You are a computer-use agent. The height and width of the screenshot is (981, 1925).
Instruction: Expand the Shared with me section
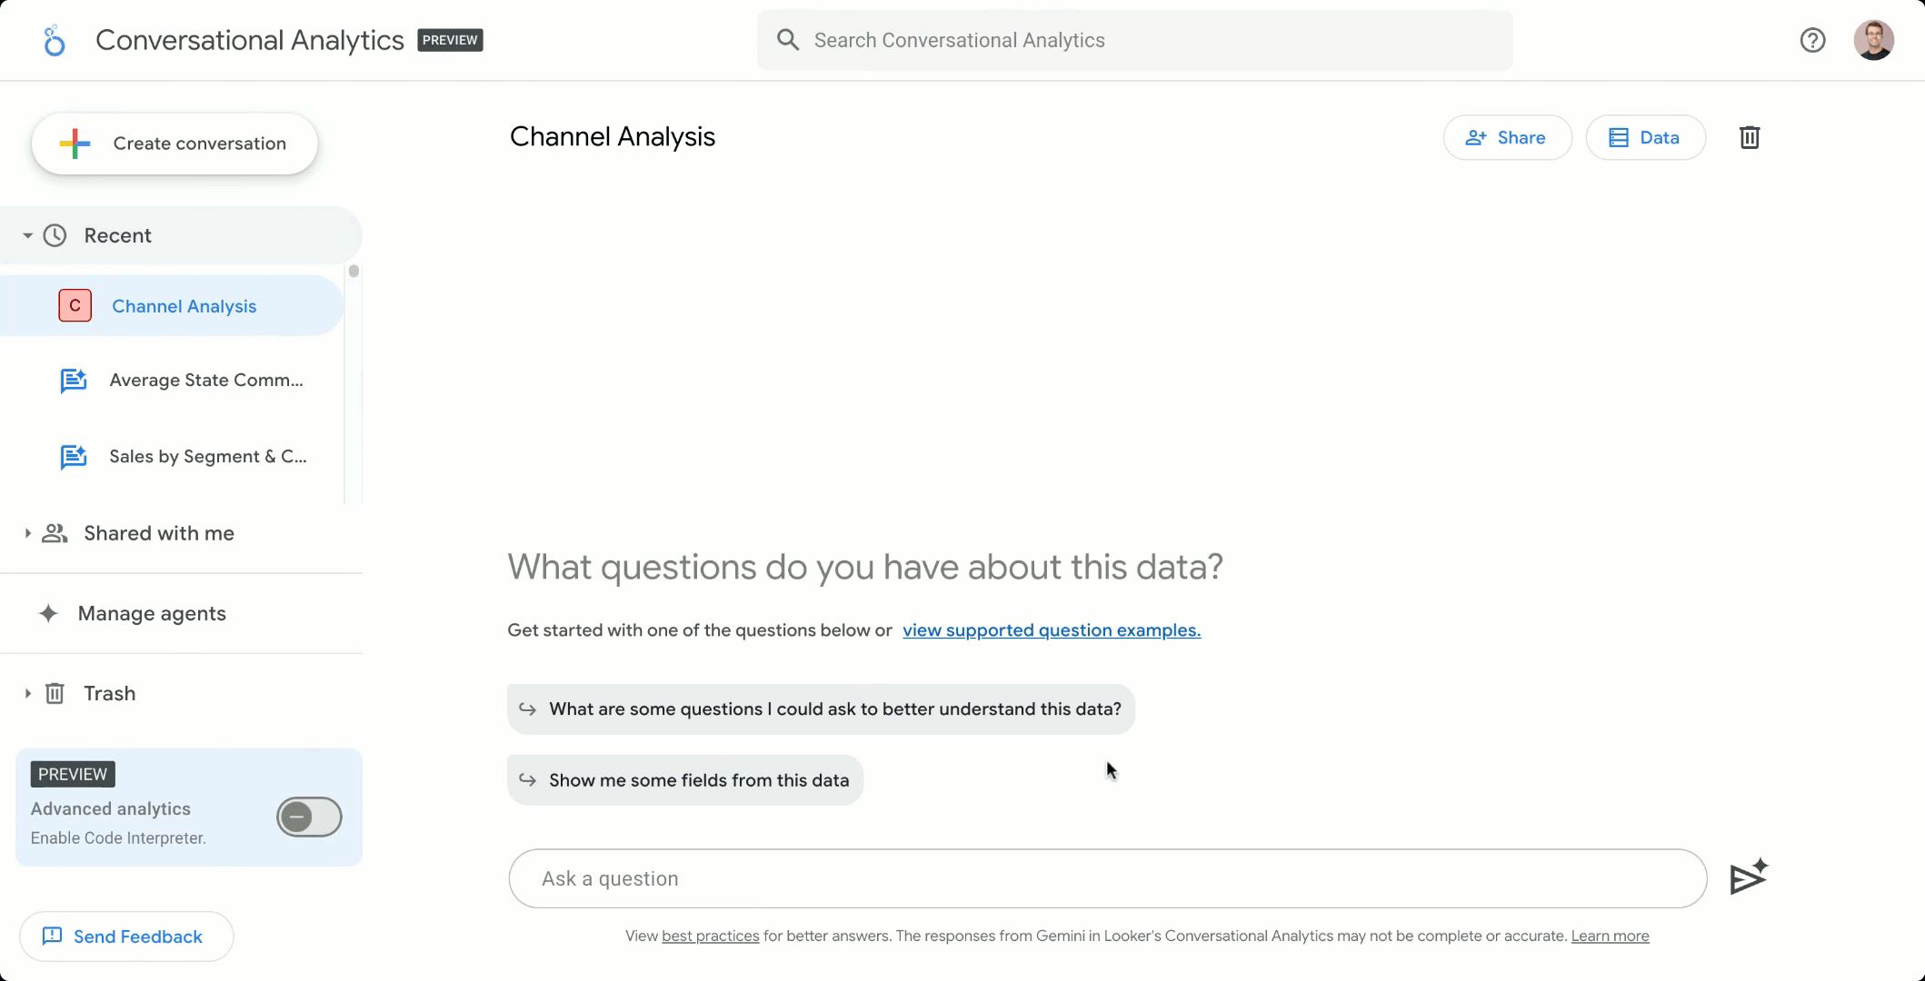tap(26, 533)
